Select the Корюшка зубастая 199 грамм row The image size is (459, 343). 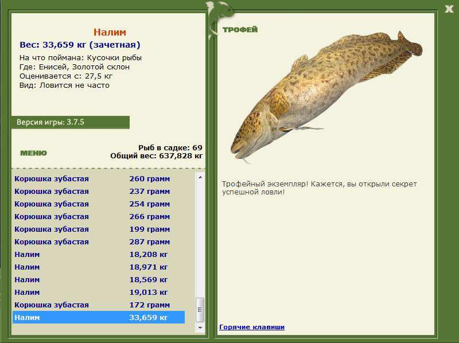tap(98, 229)
